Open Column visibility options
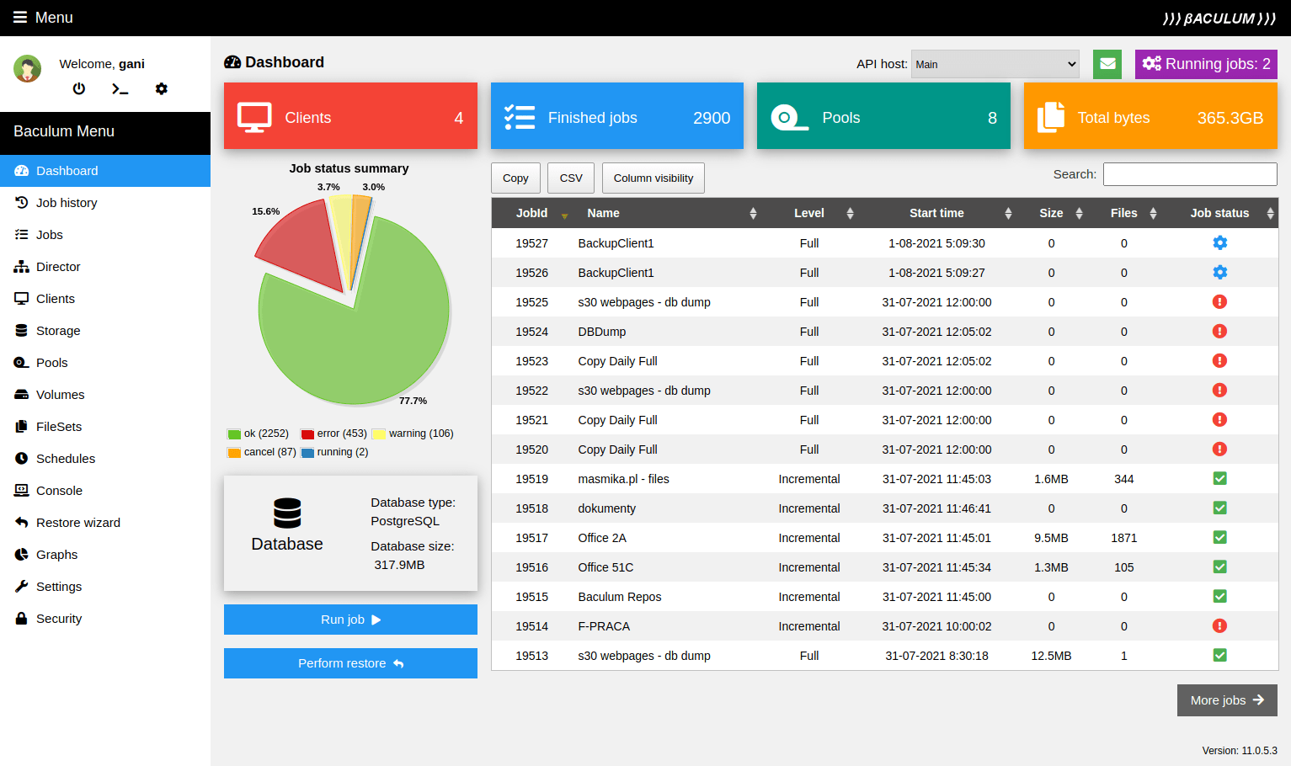Screen dimensions: 1291x766 tap(654, 178)
